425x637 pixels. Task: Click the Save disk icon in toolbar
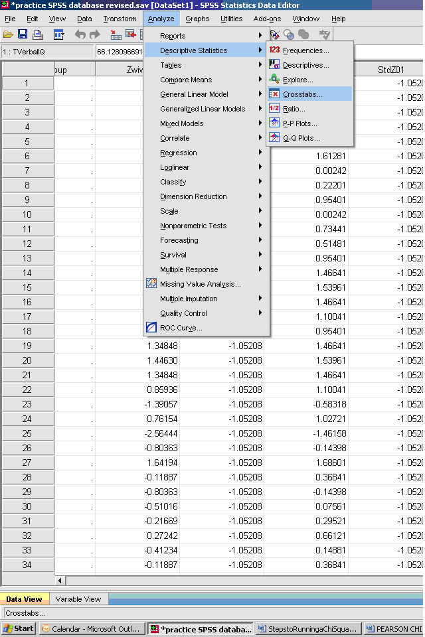[23, 35]
